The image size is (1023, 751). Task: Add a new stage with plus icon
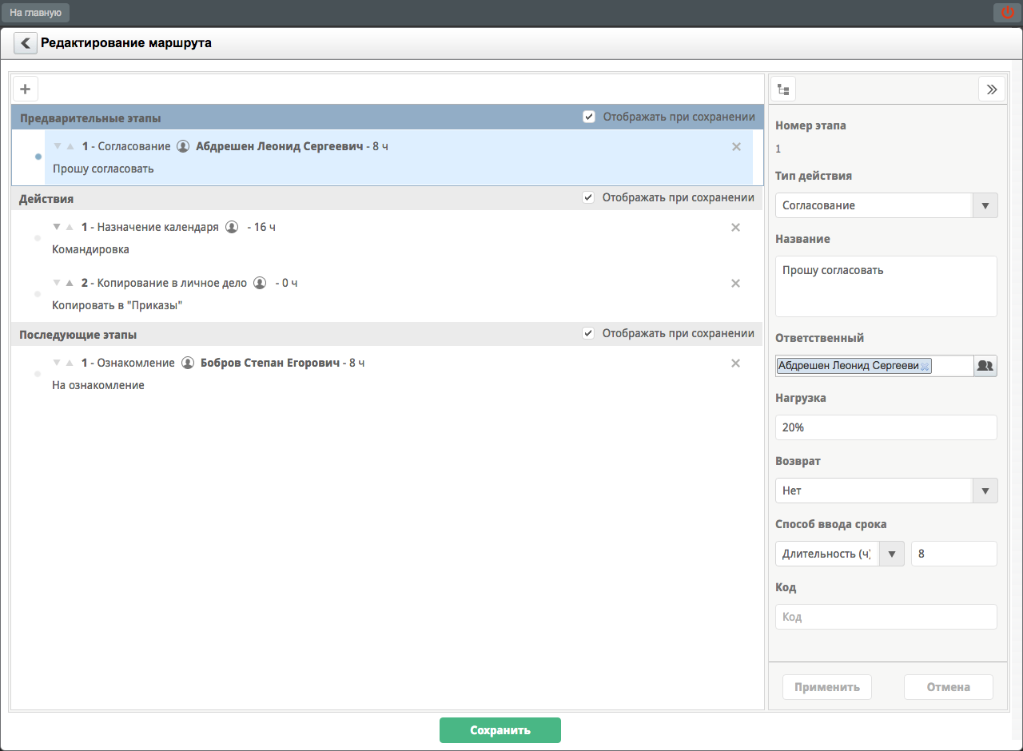[x=26, y=89]
